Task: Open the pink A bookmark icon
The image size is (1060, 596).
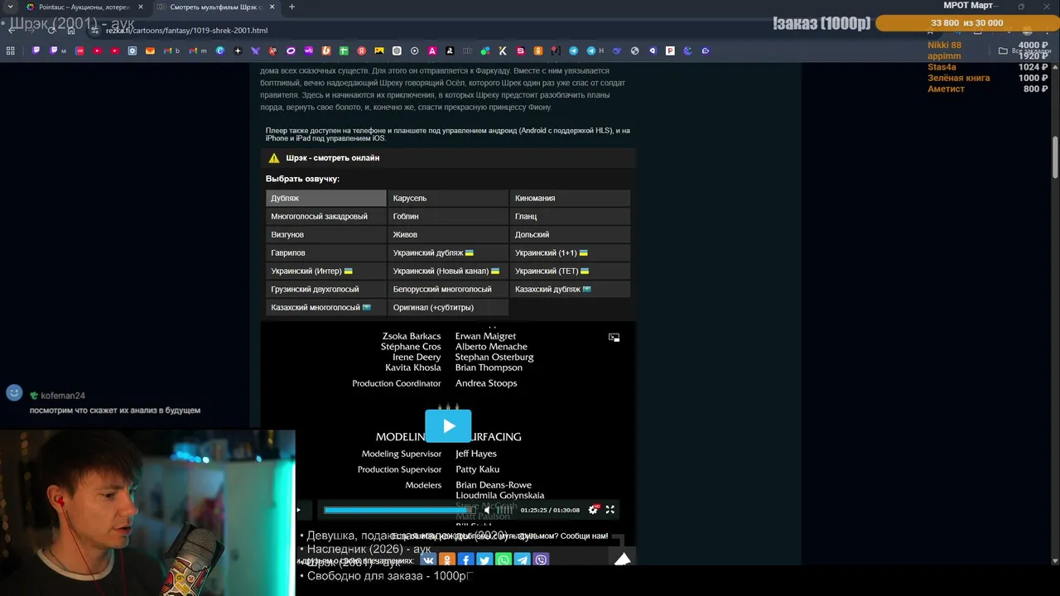Action: pos(432,50)
